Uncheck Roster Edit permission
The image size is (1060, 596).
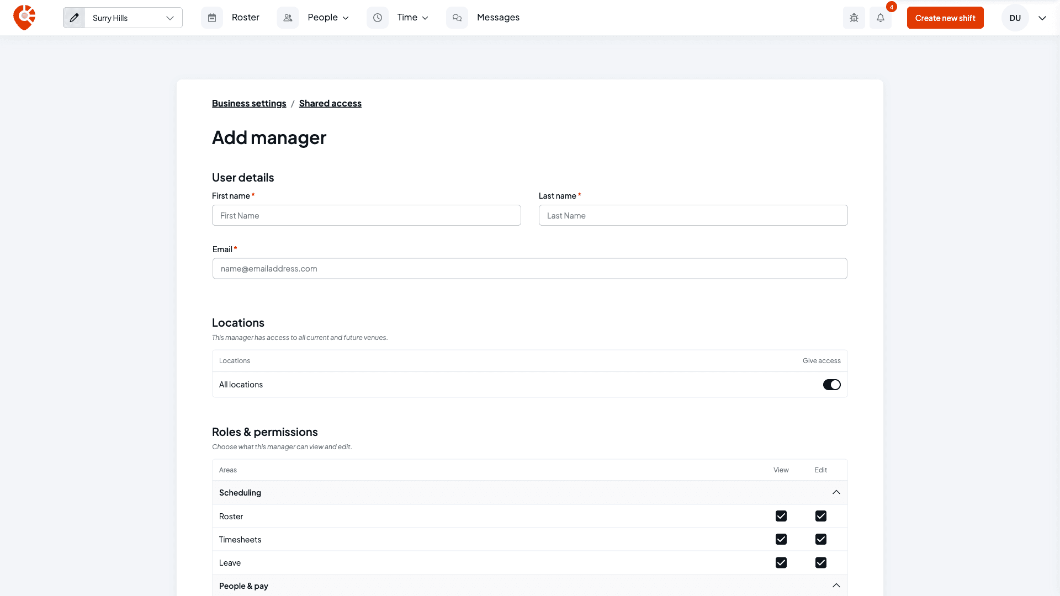(x=821, y=516)
